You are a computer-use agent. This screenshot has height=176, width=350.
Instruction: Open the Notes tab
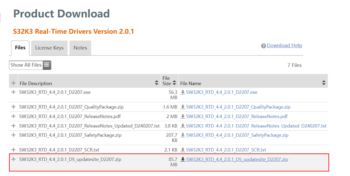pos(80,48)
